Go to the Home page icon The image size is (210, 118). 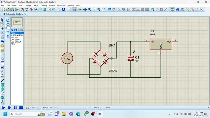pos(22,9)
